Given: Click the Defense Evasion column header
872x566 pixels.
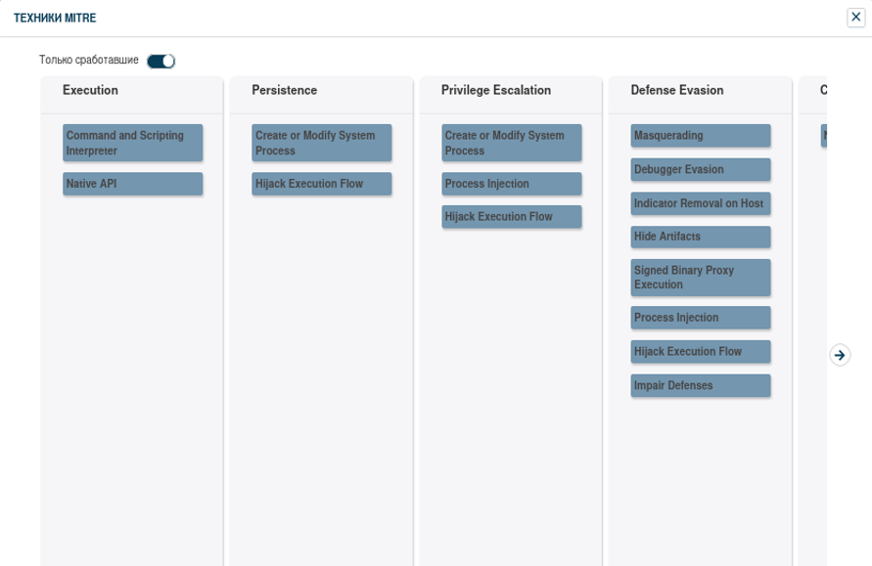Looking at the screenshot, I should coord(677,91).
